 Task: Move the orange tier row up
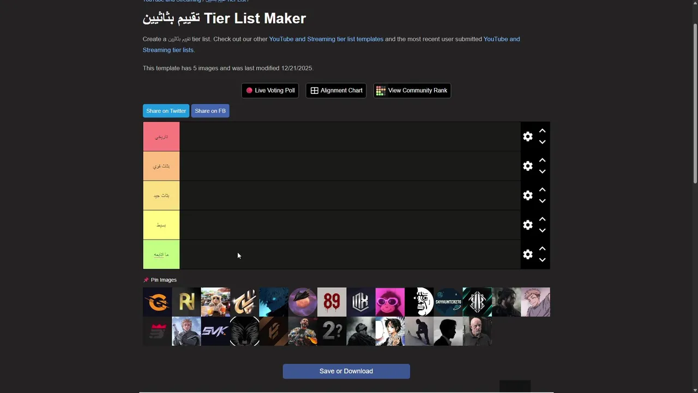tap(542, 160)
